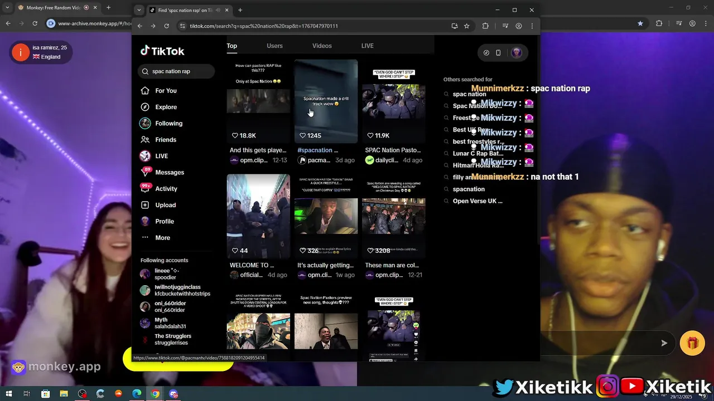
Task: Open Chrome menu in TikTok browser window
Action: [532, 26]
